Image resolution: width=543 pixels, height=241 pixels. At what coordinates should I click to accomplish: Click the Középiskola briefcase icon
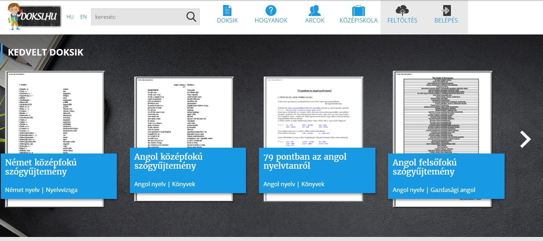click(x=358, y=10)
